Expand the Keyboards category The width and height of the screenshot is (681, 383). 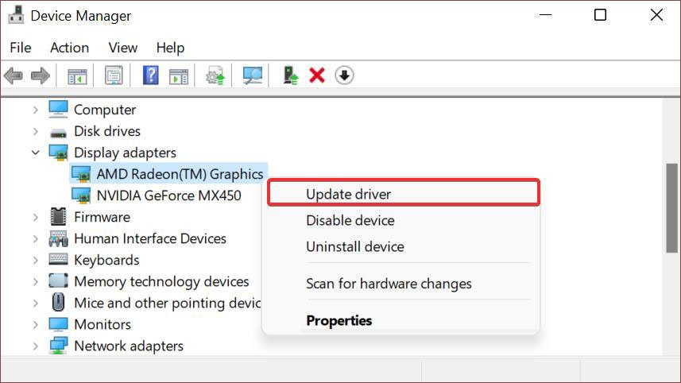(36, 260)
